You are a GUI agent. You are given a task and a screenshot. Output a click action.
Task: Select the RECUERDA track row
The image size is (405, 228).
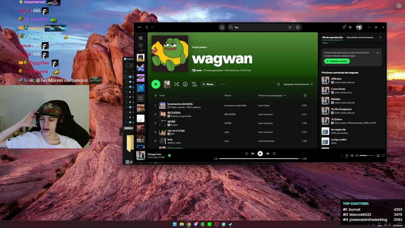tap(233, 114)
